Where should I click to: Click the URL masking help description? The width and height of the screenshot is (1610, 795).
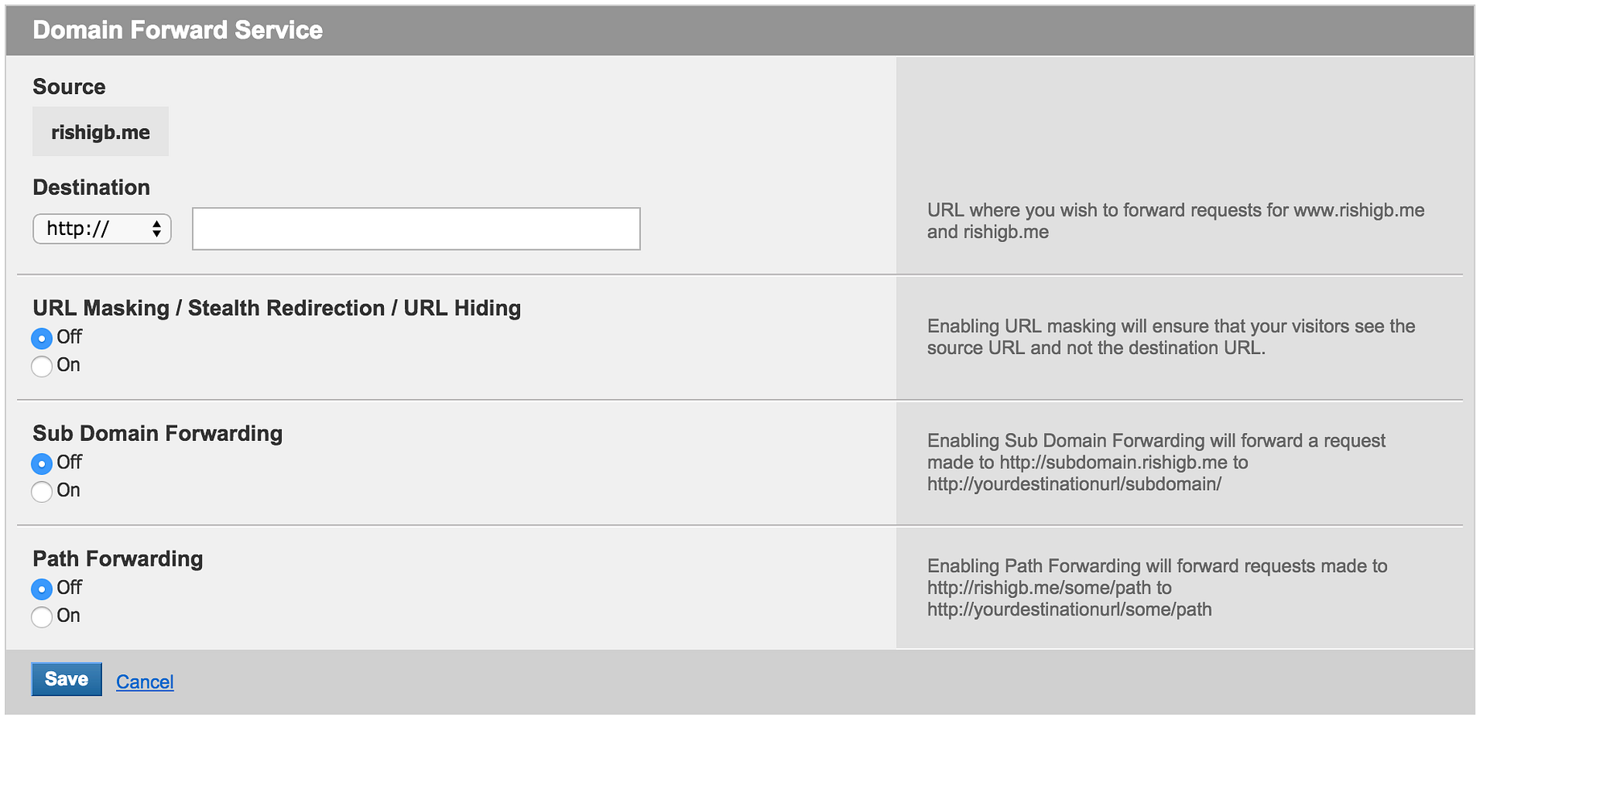[x=1170, y=337]
